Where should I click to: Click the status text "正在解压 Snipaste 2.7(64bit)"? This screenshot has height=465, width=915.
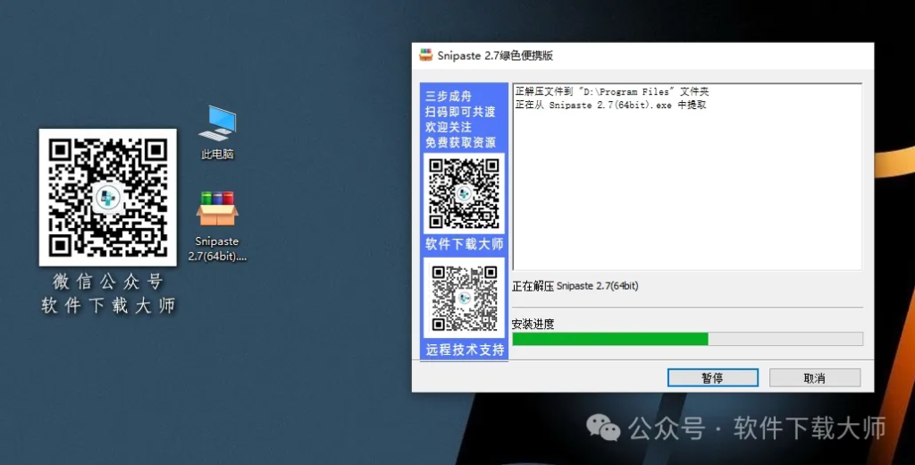(575, 286)
